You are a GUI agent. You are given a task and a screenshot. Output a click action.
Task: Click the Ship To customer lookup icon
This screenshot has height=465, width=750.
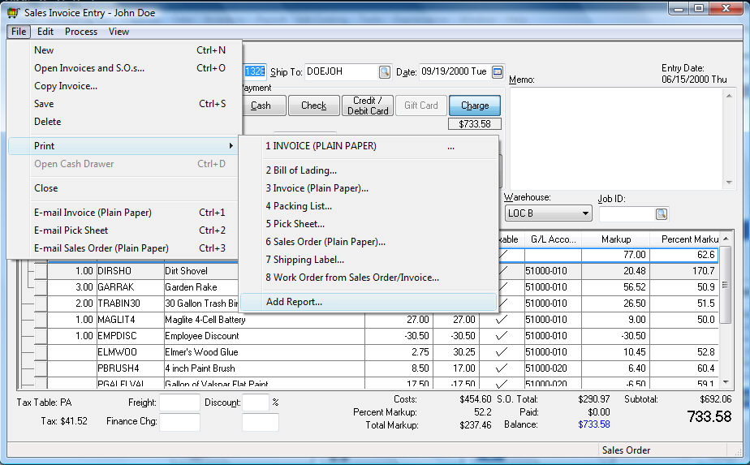pos(385,72)
